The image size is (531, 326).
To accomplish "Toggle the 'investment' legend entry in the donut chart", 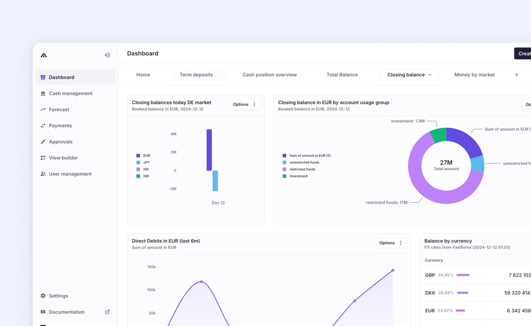I will (295, 176).
